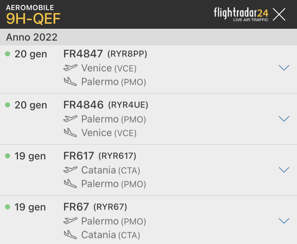The image size is (297, 244).
Task: Click the green status dot for FR67
Action: click(8, 207)
